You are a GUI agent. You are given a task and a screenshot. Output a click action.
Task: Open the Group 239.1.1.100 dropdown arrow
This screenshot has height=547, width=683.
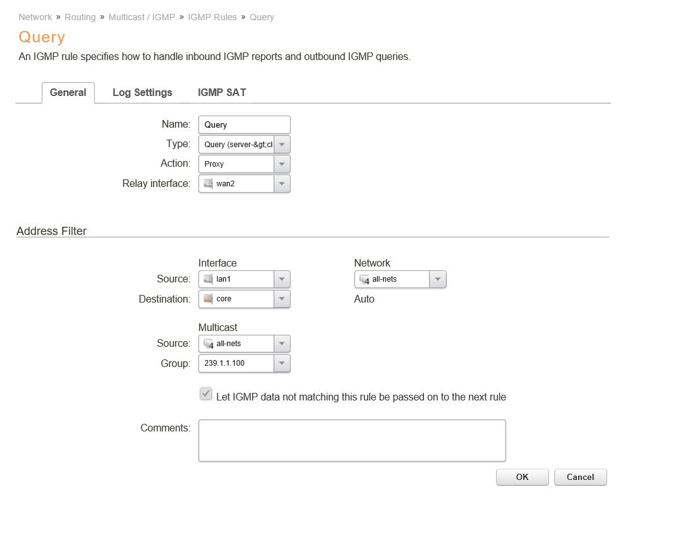282,363
